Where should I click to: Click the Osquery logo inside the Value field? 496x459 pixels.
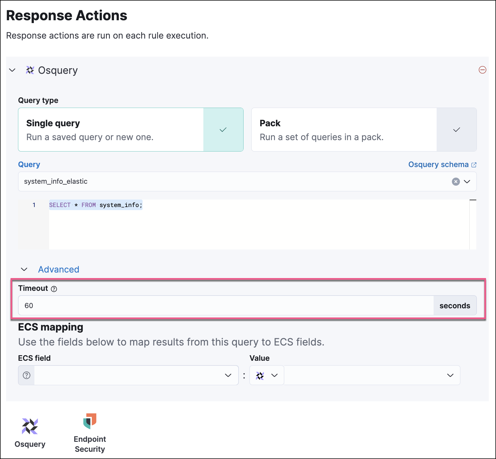point(260,375)
